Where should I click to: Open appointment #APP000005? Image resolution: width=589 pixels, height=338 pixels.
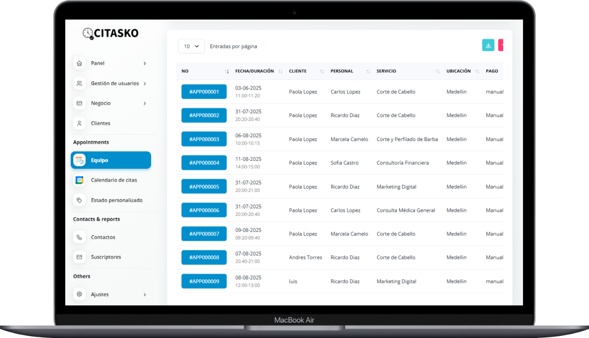(204, 187)
